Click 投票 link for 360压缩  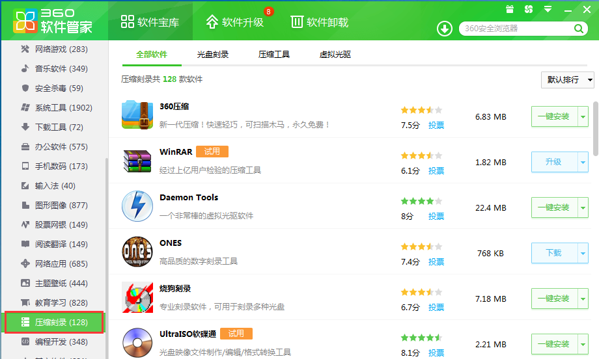click(x=436, y=125)
